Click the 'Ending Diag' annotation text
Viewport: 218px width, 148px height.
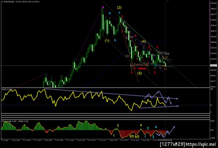pos(141,64)
